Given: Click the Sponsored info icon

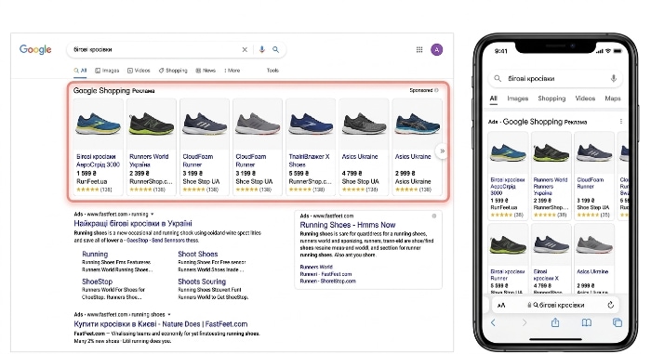Looking at the screenshot, I should [436, 90].
